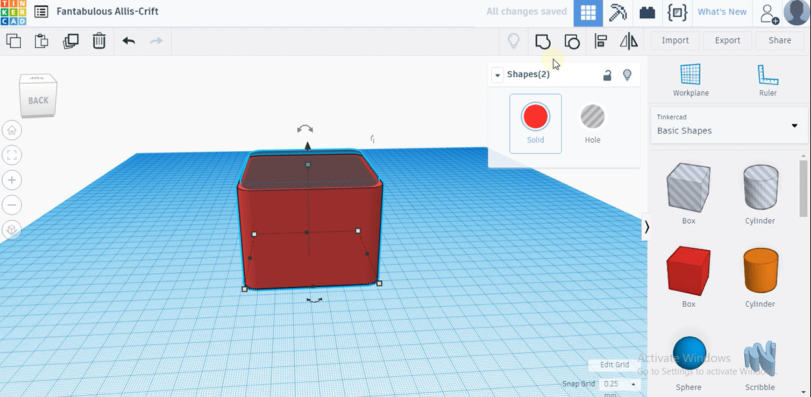
Task: Pick the orange Cylinder shape
Action: click(x=760, y=271)
